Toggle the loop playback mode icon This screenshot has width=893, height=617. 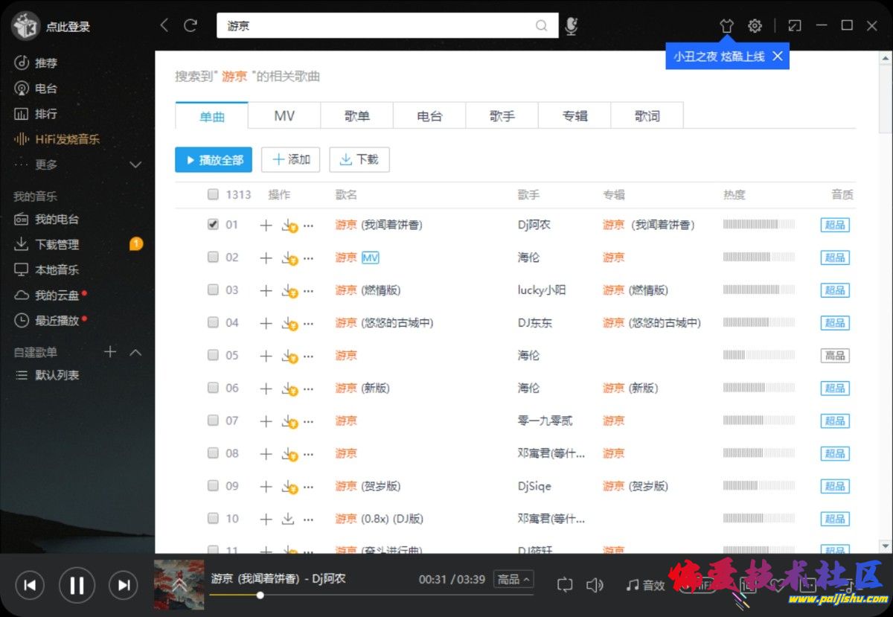pos(565,585)
